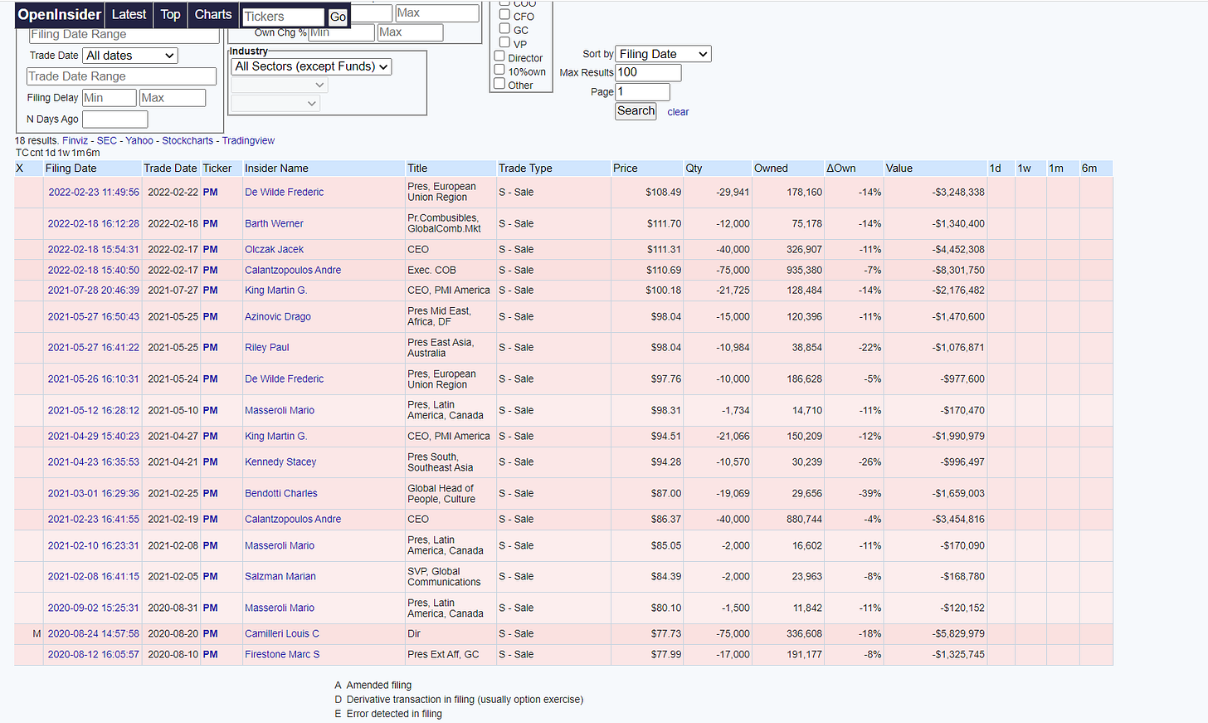Open the Sort by Filing Date dropdown

point(664,54)
